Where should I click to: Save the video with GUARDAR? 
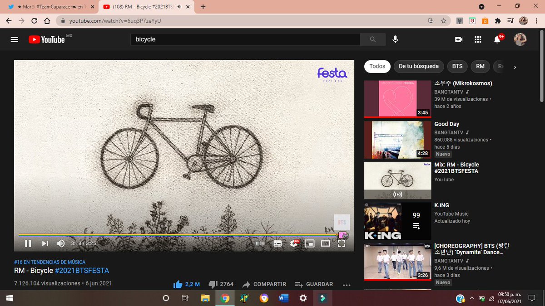click(314, 284)
